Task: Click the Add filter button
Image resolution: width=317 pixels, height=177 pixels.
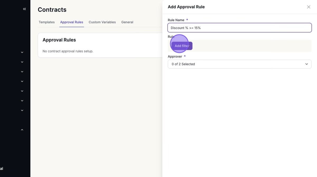Action: [182, 46]
